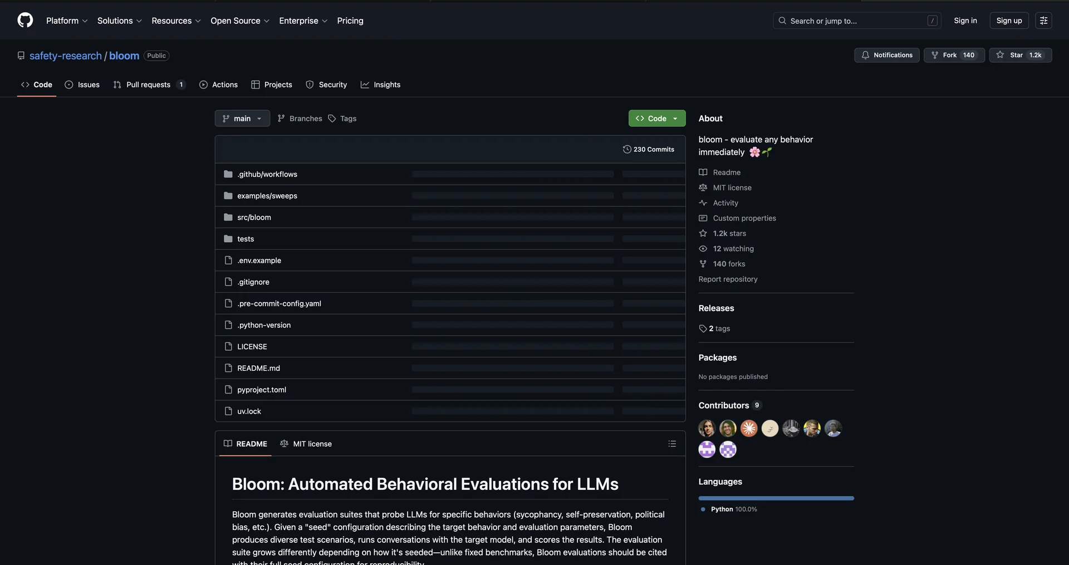
Task: Select MIT license tab beside README
Action: tap(306, 444)
